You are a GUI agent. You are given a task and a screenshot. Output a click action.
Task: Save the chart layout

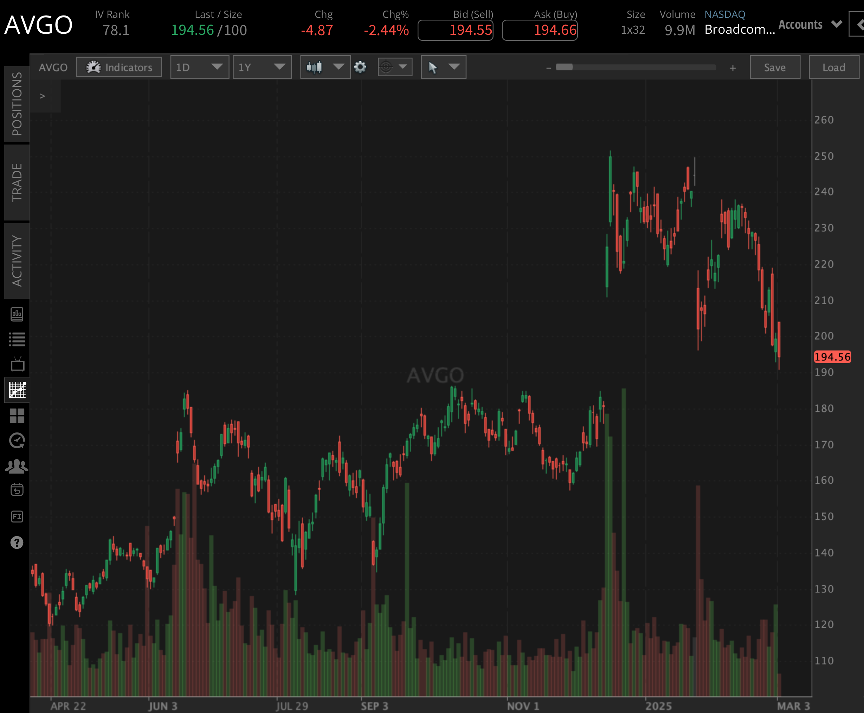tap(774, 67)
